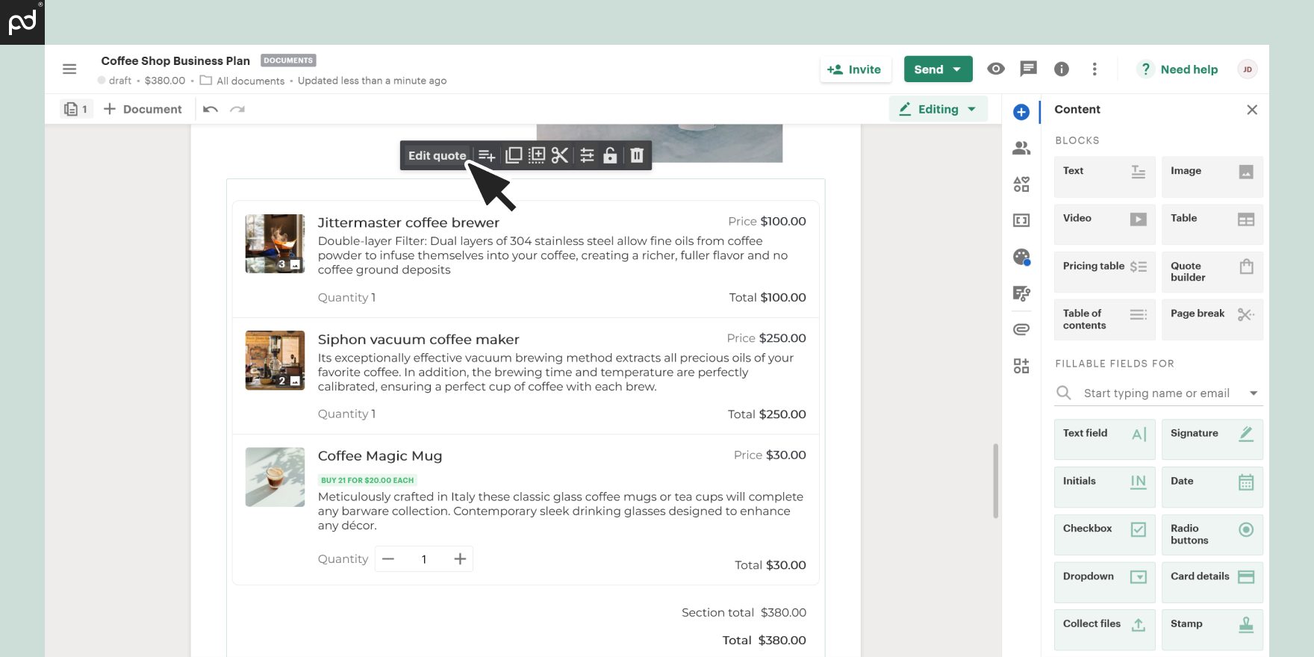Open Siphon vacuum coffee maker thumbnail
Viewport: 1314px width, 657px height.
[x=275, y=361]
